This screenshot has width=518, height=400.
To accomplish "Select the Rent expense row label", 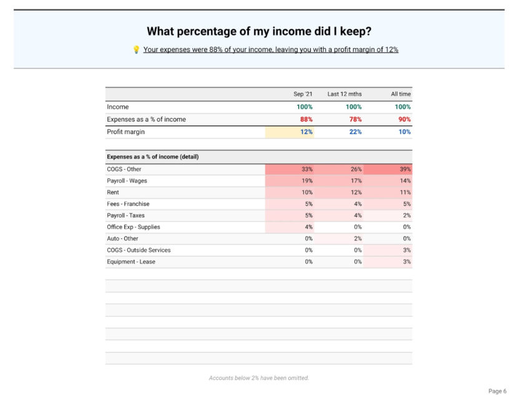I will [113, 192].
